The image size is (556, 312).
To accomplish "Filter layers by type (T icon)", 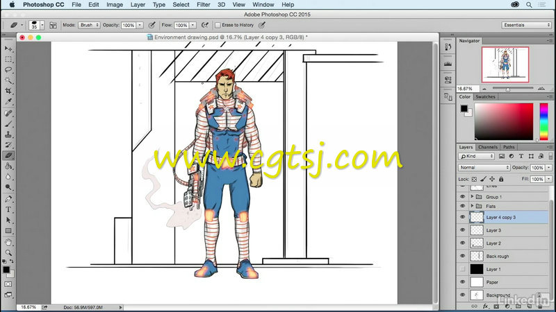I will tap(521, 156).
